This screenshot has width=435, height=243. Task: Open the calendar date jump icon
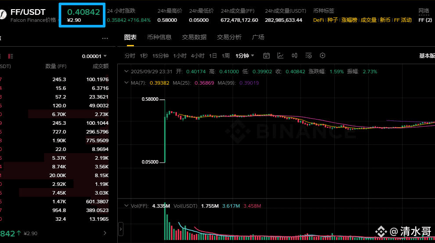point(267,56)
